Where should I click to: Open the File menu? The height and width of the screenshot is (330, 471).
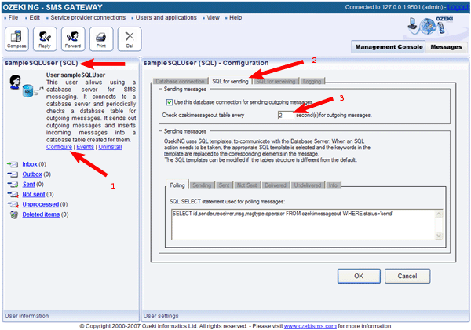click(x=13, y=17)
